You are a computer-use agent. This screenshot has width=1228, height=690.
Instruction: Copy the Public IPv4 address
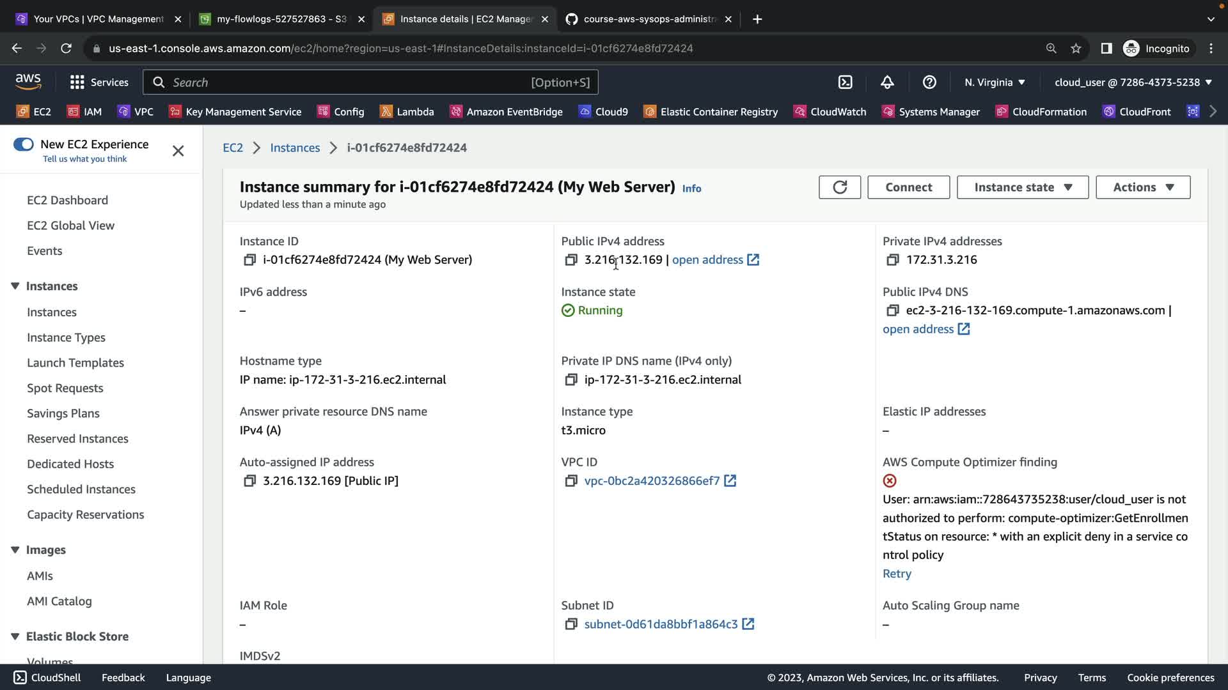[x=571, y=260]
